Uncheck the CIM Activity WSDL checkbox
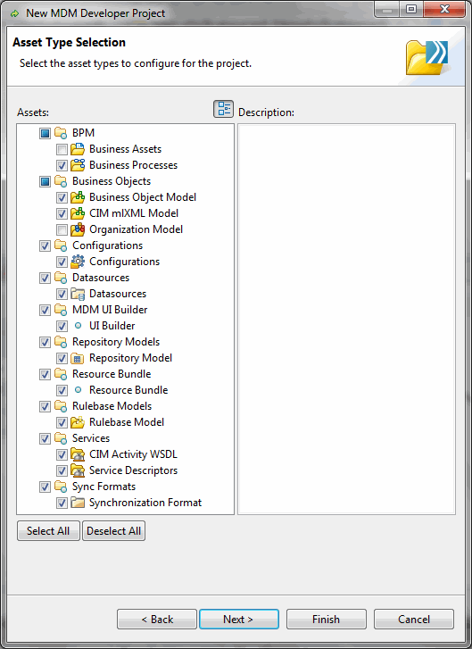The height and width of the screenshot is (649, 472). pyautogui.click(x=62, y=455)
